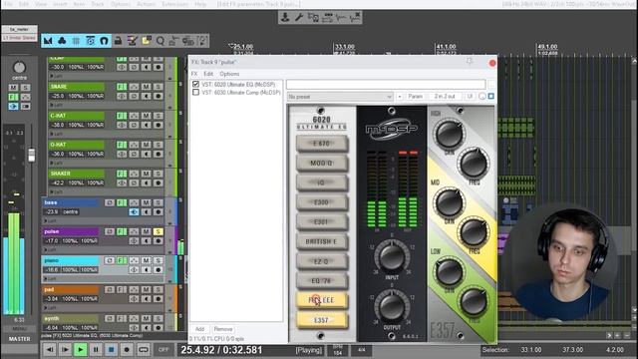Toggle the grid lines toolbar icon
The image size is (638, 359).
coord(76,41)
